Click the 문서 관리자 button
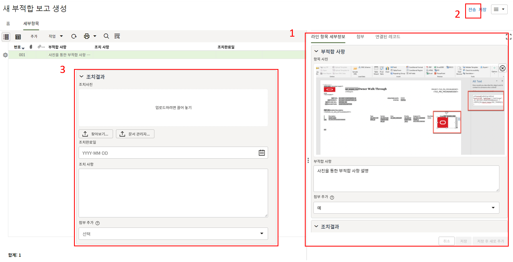Viewport: 513px width, 262px height. [135, 134]
